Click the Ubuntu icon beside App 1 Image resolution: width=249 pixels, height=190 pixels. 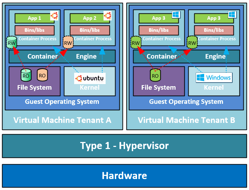point(54,16)
